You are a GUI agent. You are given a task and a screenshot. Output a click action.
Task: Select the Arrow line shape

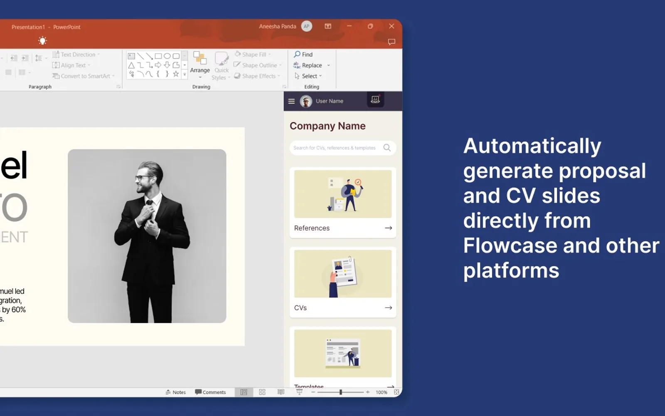coord(149,56)
